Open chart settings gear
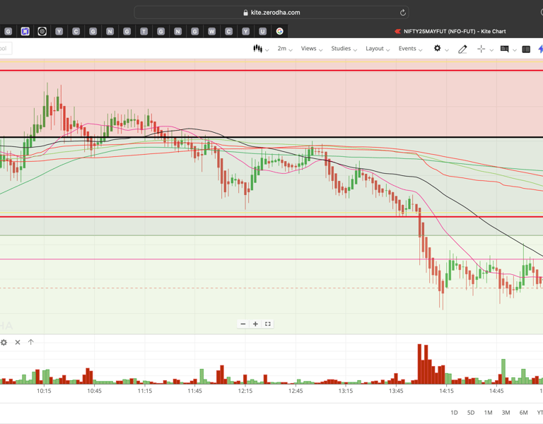543x424 pixels. [x=438, y=48]
